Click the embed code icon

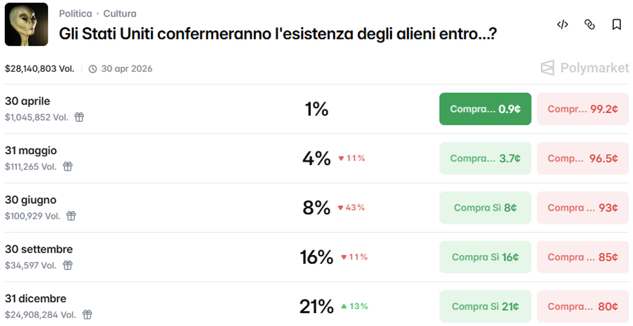[x=562, y=24]
